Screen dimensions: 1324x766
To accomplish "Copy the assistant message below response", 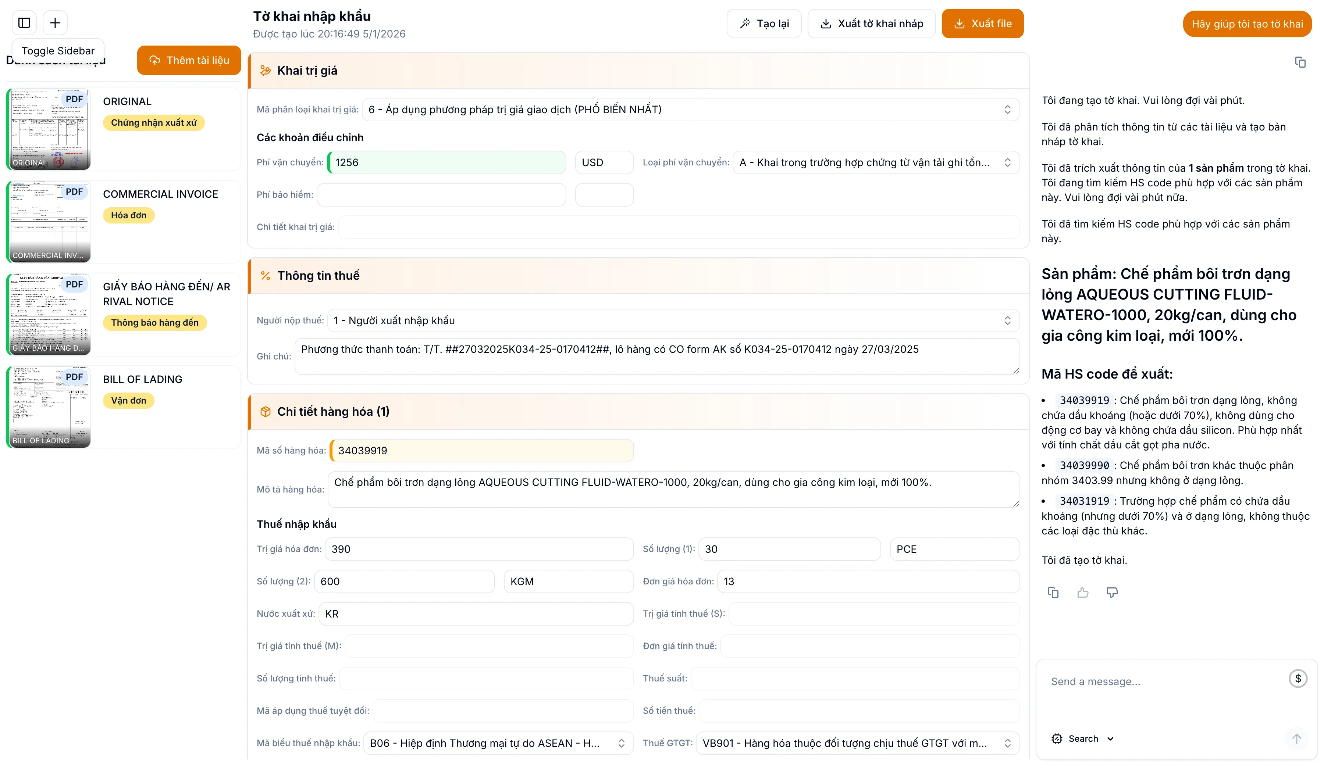I will coord(1053,592).
